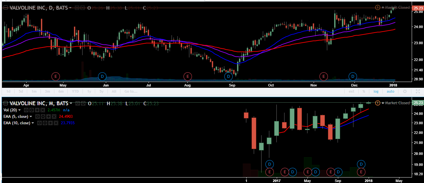Click daily chart Market Closed warning icon
Screen dimensions: 424x183
[377, 7]
